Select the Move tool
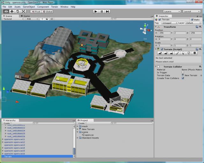 (12, 11)
